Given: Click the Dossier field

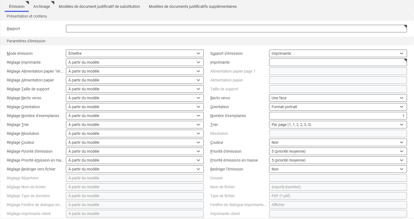Looking at the screenshot, I should [338, 178].
